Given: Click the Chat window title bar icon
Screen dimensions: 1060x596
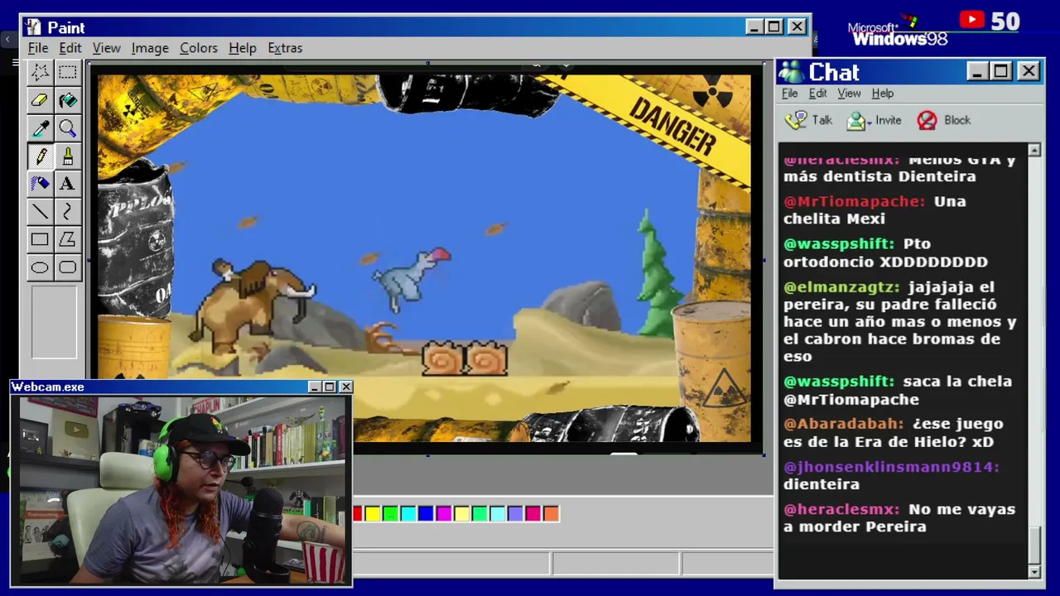Looking at the screenshot, I should (792, 72).
